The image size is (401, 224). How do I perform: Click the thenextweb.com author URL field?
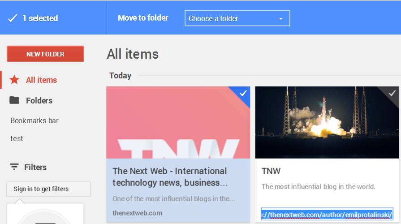coord(327,214)
